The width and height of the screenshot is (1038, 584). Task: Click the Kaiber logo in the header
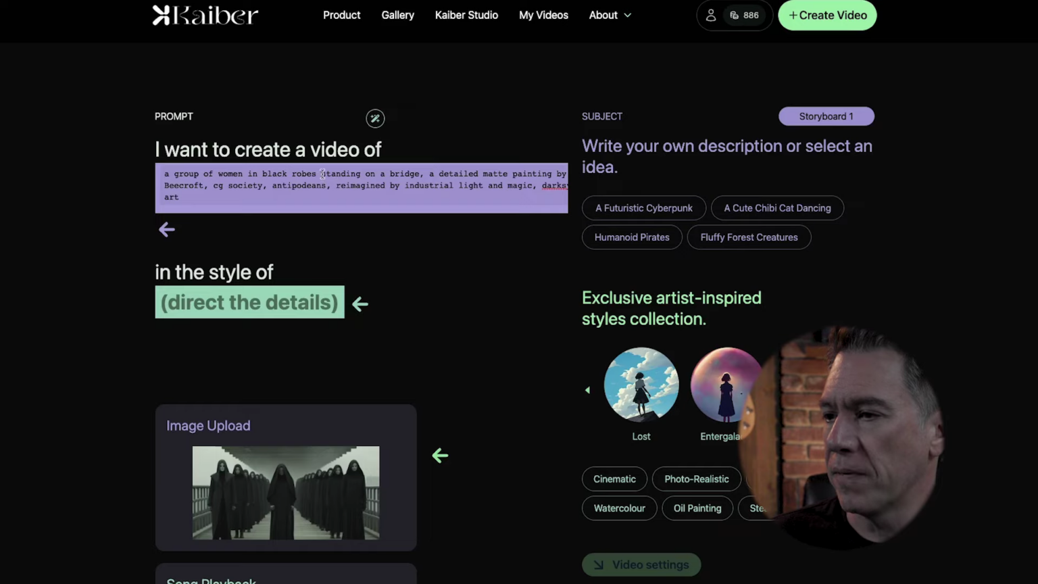tap(205, 15)
